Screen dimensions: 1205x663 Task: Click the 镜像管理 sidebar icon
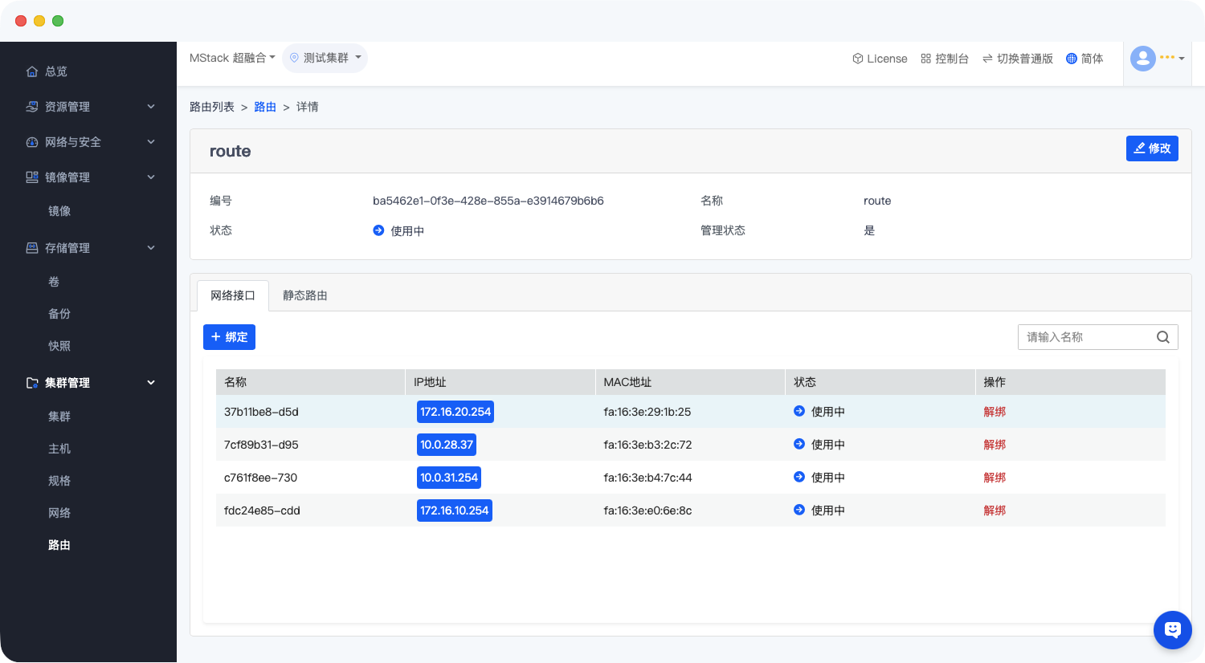click(x=32, y=177)
